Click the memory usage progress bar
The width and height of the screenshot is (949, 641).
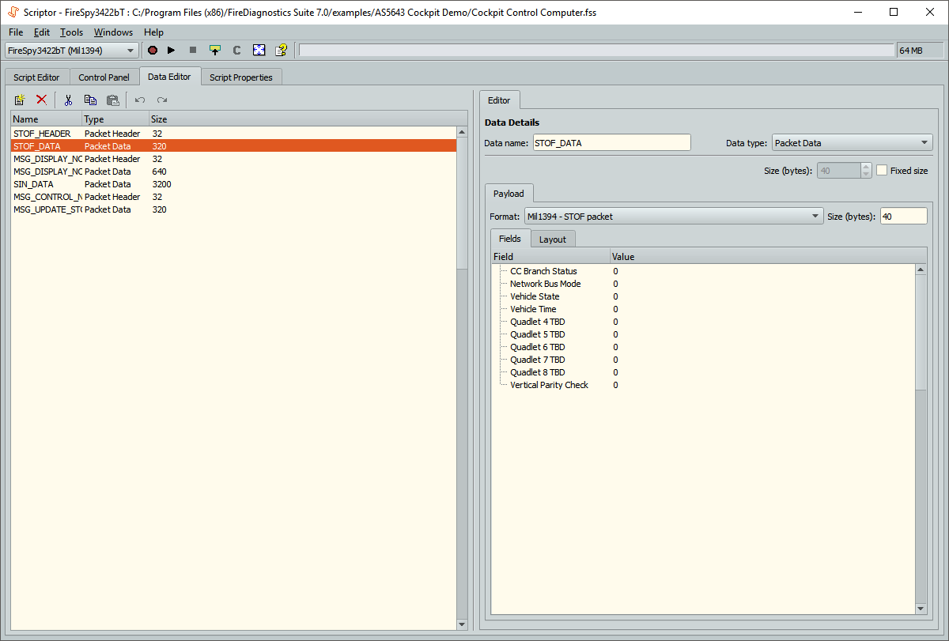pyautogui.click(x=596, y=51)
